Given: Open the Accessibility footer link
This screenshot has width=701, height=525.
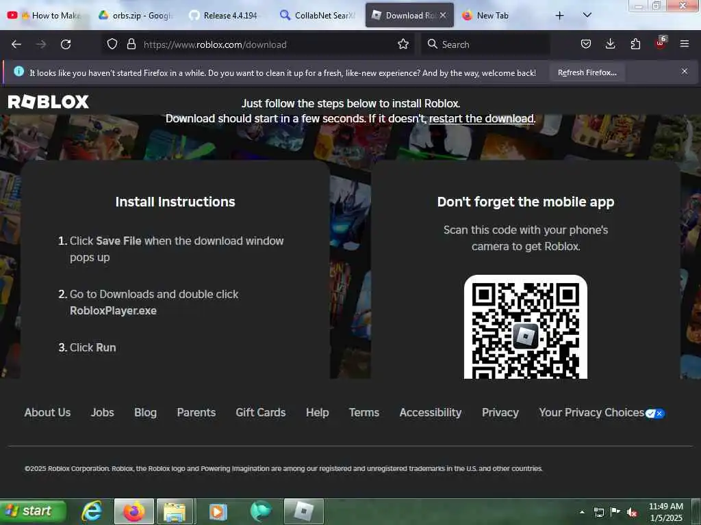Looking at the screenshot, I should (431, 412).
